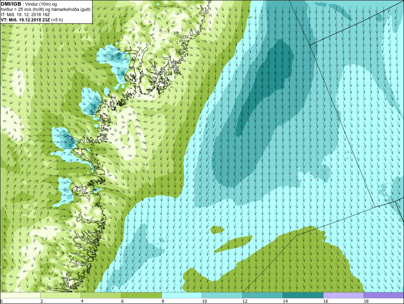Click the legend label '12'
Image resolution: width=404 pixels, height=304 pixels.
(x=245, y=301)
